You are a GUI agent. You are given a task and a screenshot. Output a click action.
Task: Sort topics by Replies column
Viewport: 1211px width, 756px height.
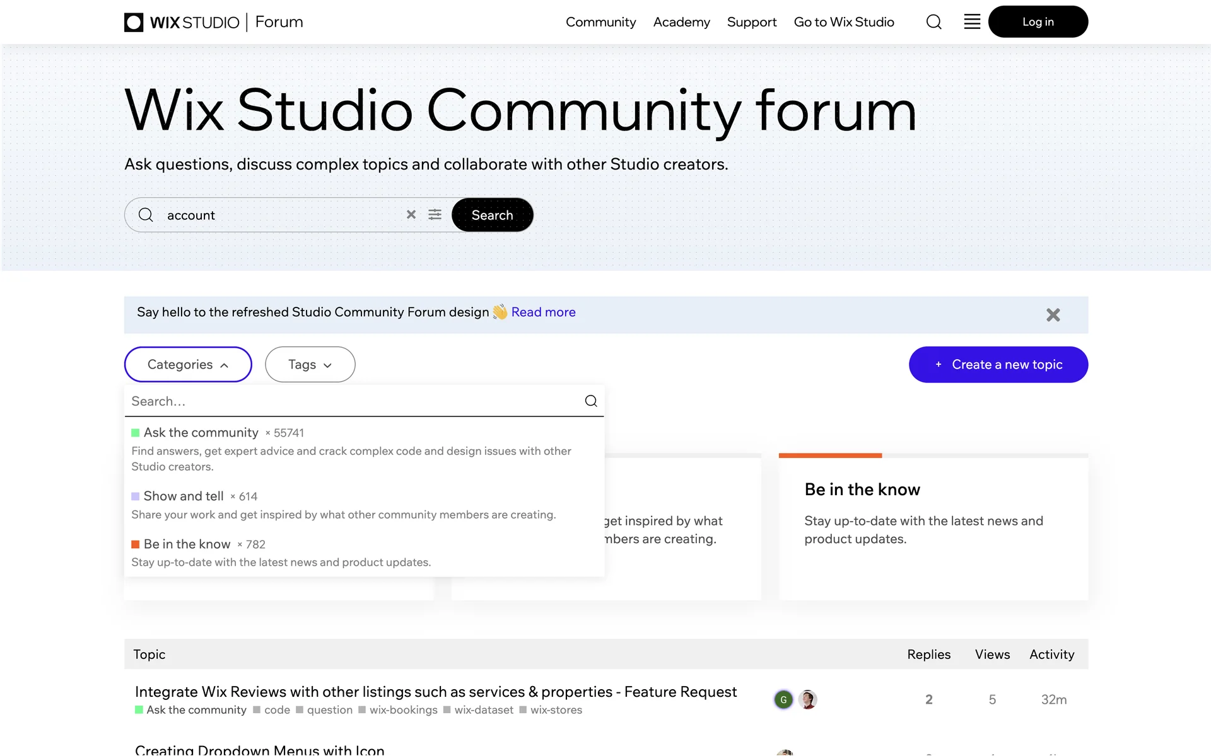pyautogui.click(x=928, y=655)
